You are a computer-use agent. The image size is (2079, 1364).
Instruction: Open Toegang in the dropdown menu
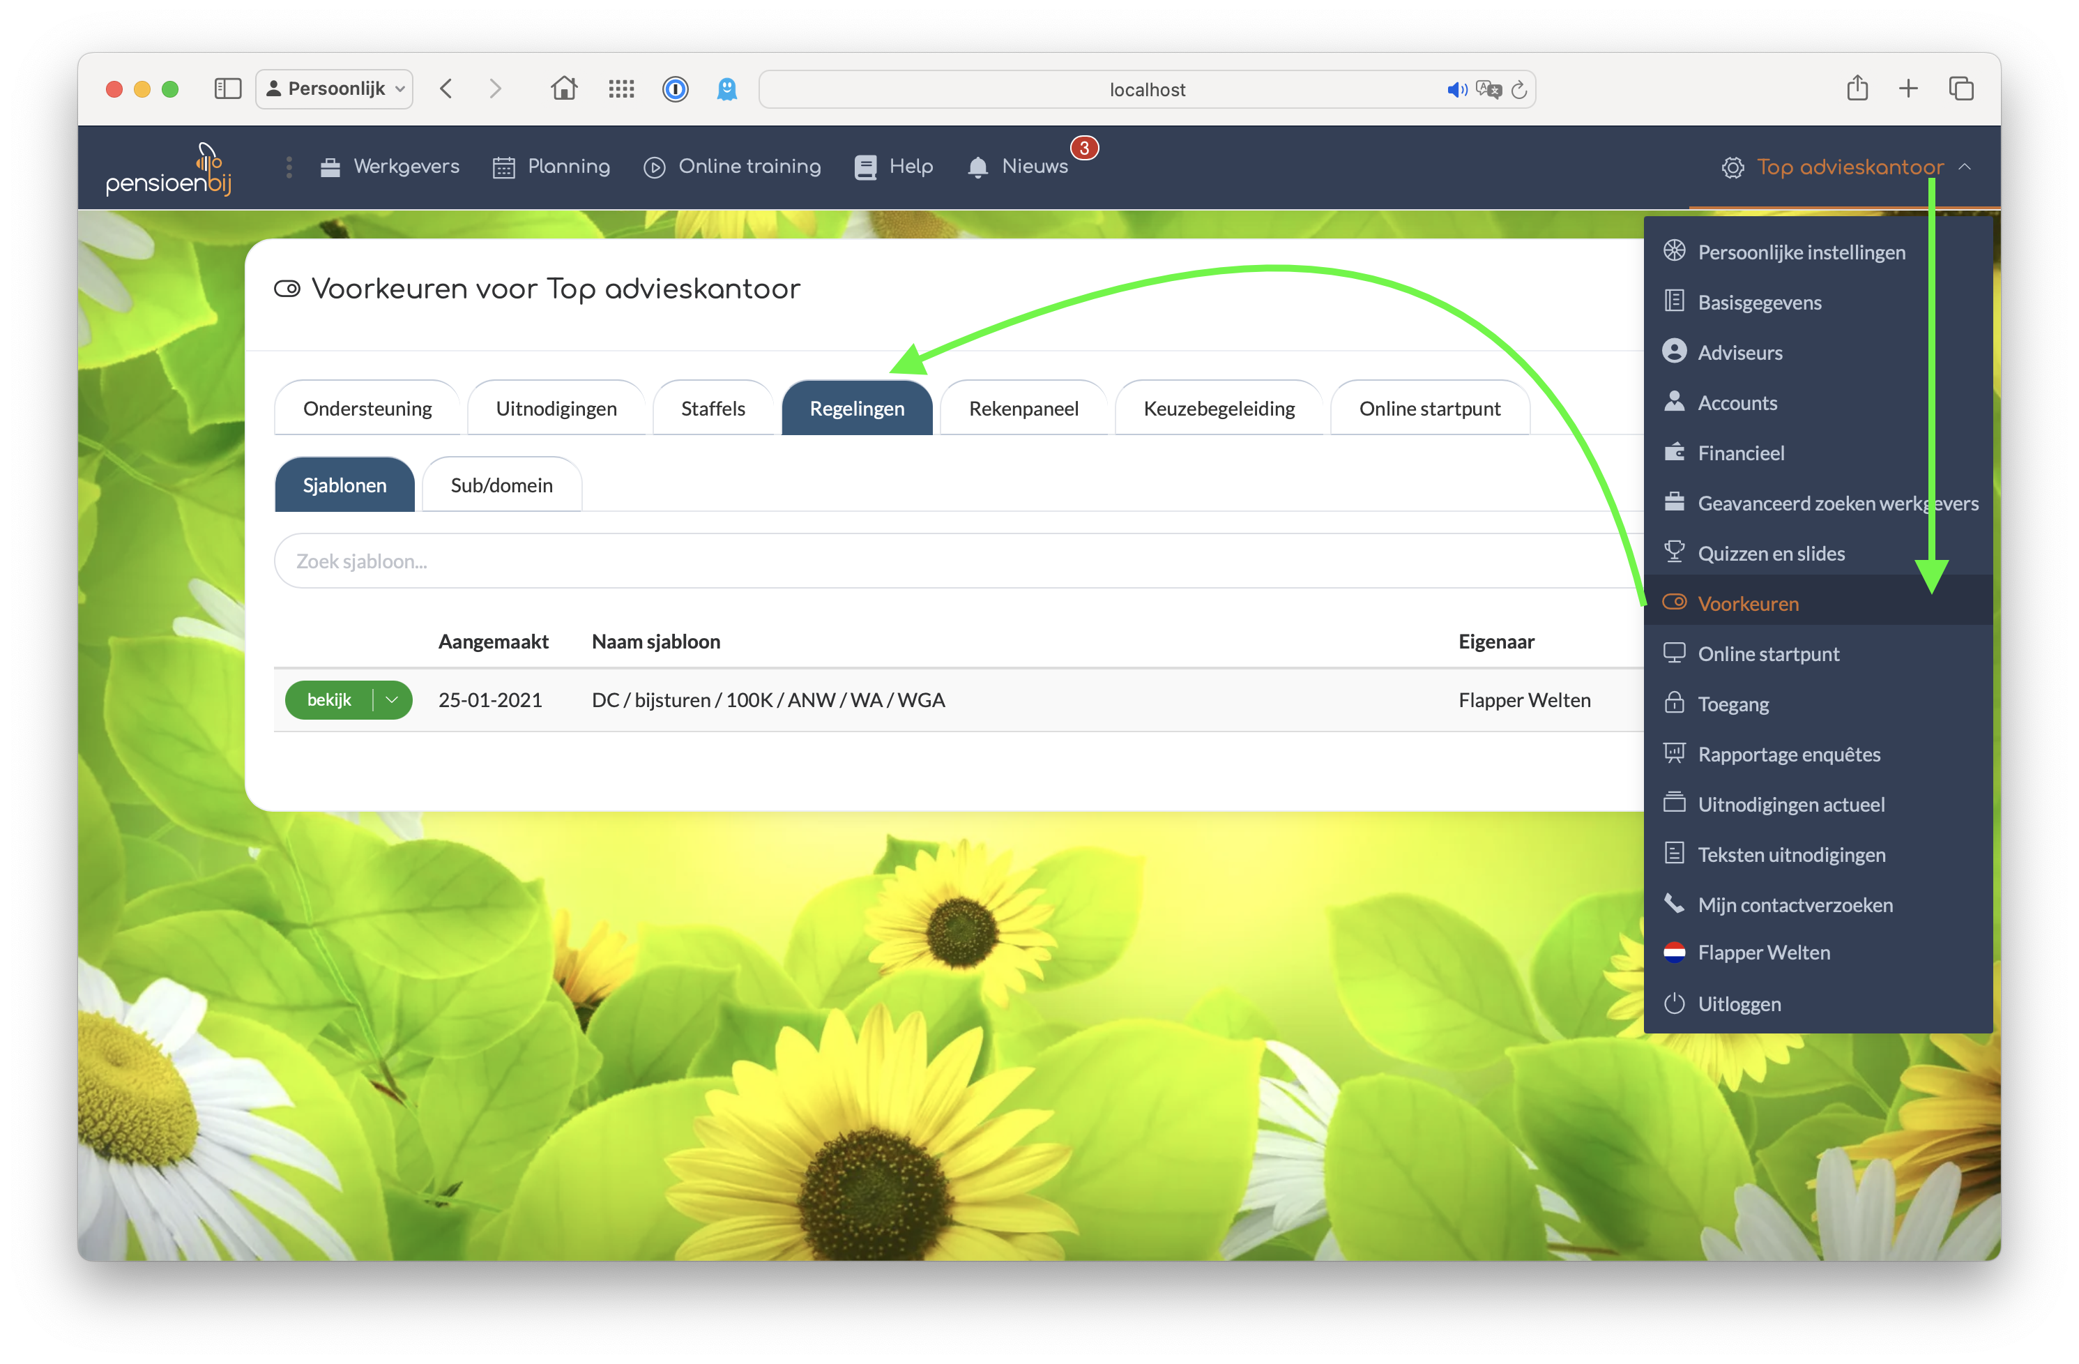1818,704
